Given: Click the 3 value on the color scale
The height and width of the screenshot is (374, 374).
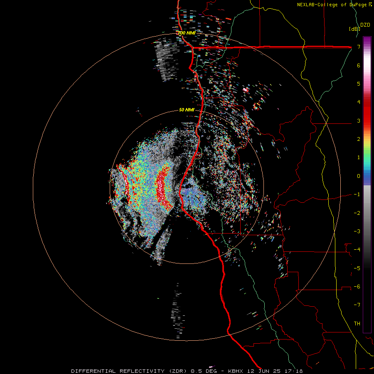Looking at the screenshot, I should coord(359,121).
